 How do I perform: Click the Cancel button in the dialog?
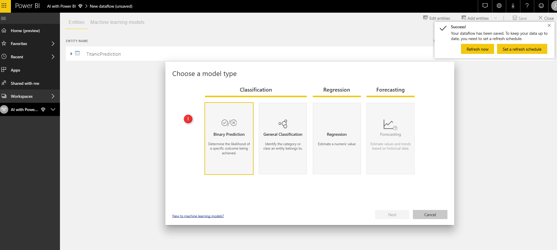pos(430,215)
